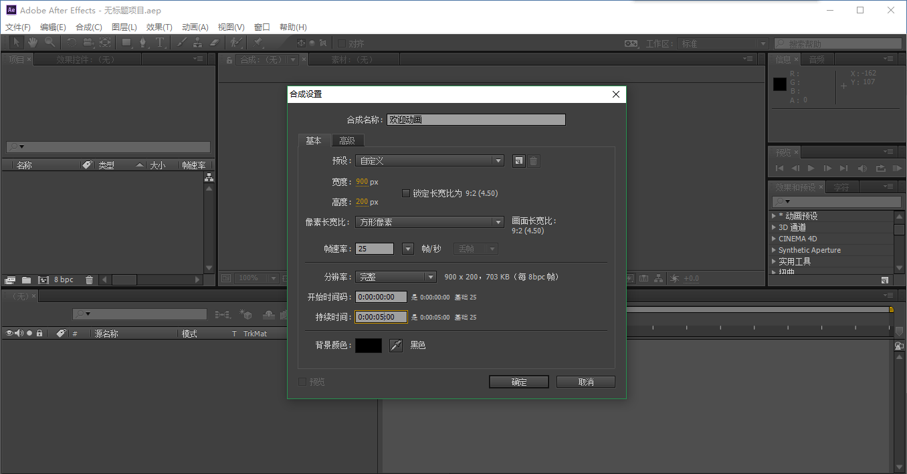Open the 帮助(H) menu
The image size is (907, 474).
293,27
